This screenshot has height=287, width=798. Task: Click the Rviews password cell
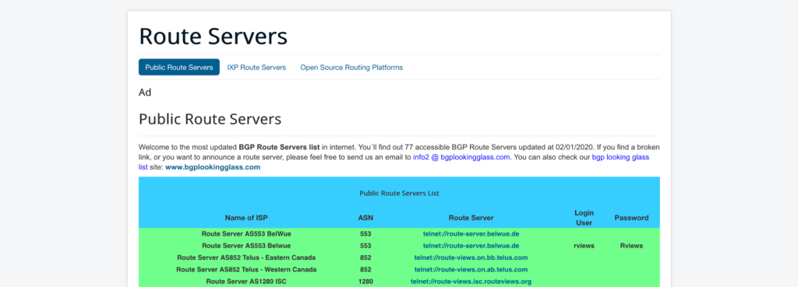631,245
